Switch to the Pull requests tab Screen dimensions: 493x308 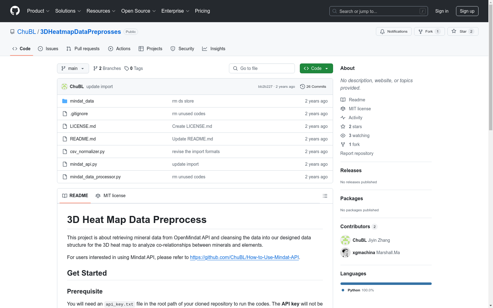pyautogui.click(x=83, y=49)
